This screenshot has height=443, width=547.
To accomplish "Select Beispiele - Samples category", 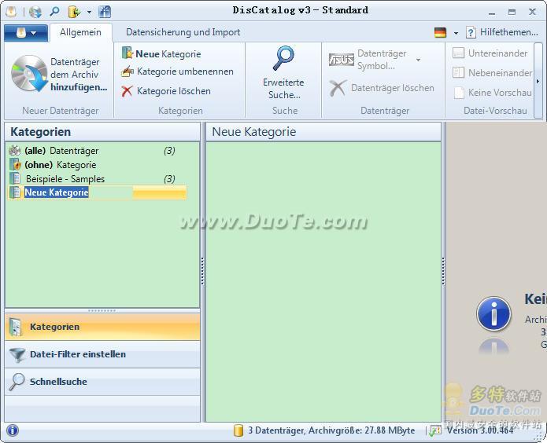I will pyautogui.click(x=97, y=179).
